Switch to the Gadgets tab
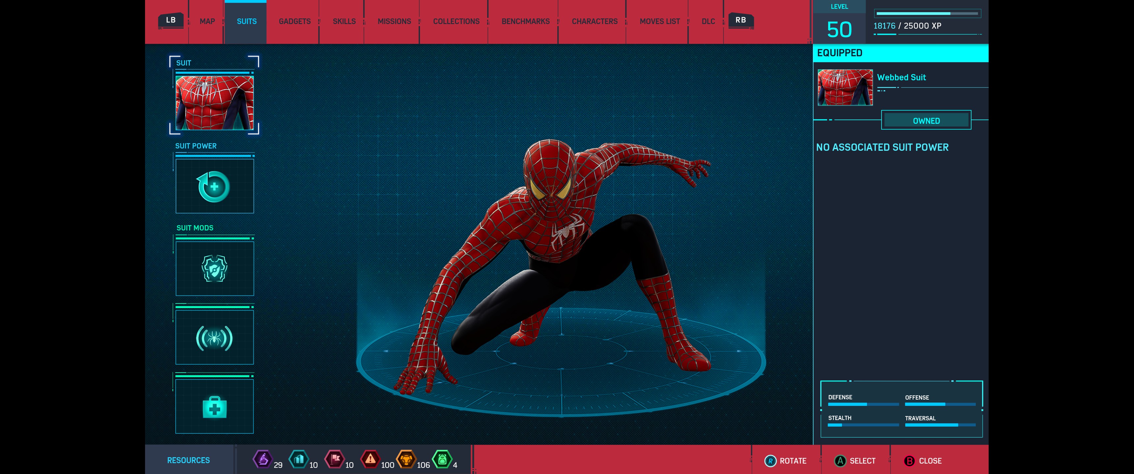Viewport: 1134px width, 474px height. tap(294, 21)
